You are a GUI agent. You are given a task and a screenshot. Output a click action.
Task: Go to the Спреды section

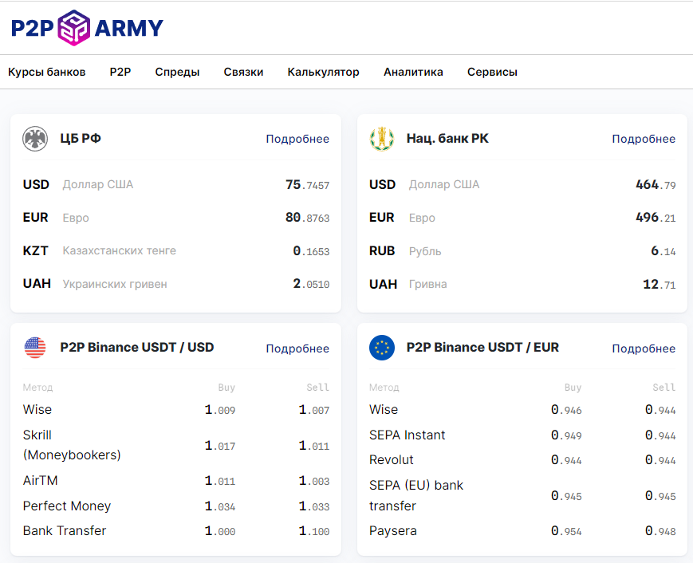tap(177, 72)
